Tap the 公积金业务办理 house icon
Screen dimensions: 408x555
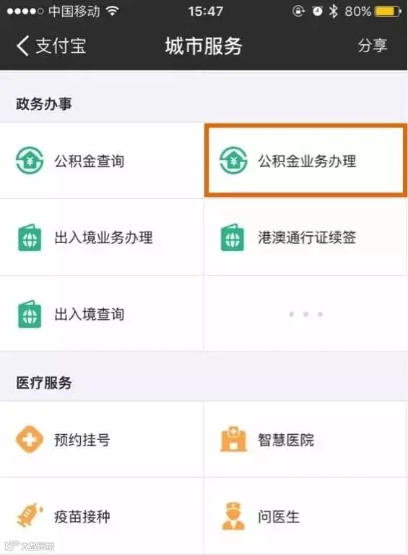(x=233, y=161)
